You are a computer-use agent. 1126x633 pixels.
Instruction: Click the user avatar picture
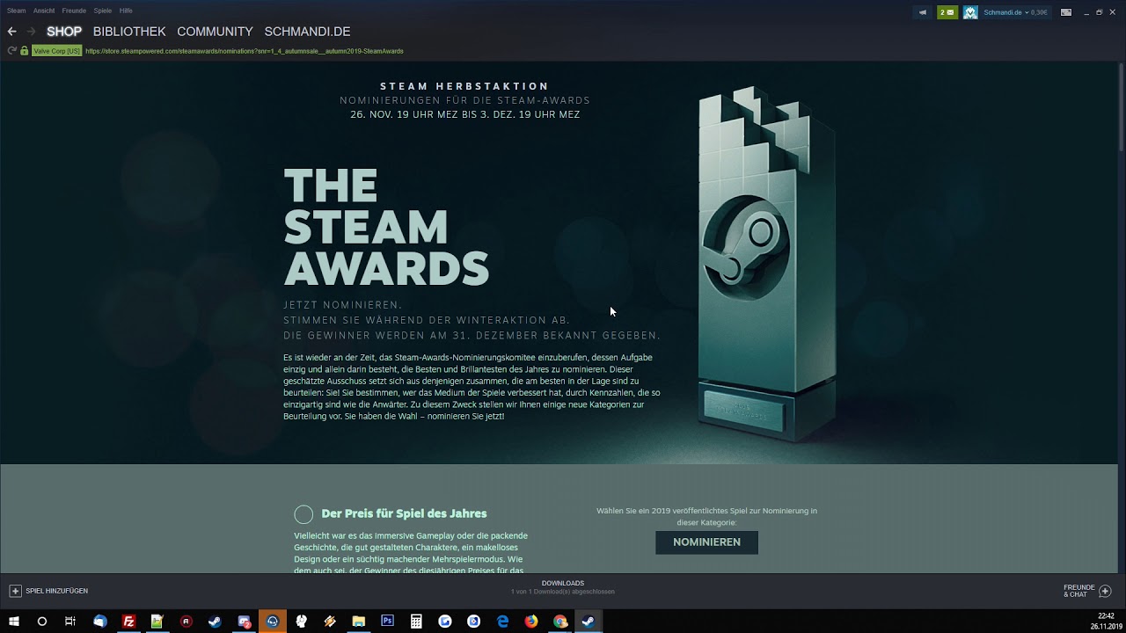(x=970, y=12)
